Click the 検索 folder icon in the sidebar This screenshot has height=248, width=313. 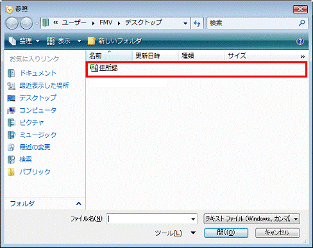(x=11, y=160)
